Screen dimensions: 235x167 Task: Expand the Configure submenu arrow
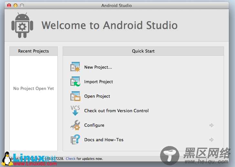click(x=211, y=125)
